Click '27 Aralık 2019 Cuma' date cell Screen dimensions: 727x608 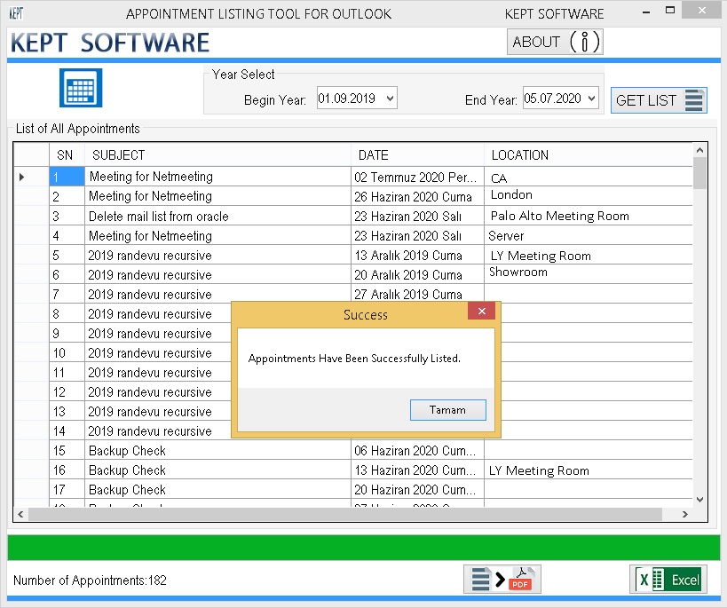coord(418,294)
